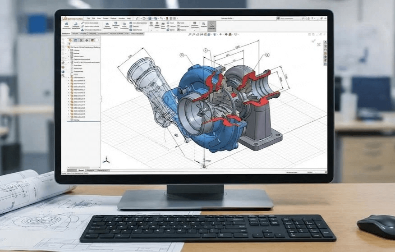
Task: Open the Help menu
Action: 129,18
